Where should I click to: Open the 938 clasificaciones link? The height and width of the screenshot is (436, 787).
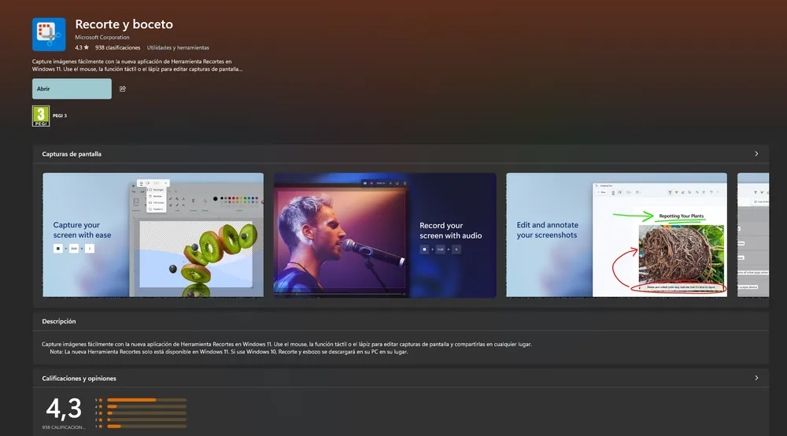(117, 47)
